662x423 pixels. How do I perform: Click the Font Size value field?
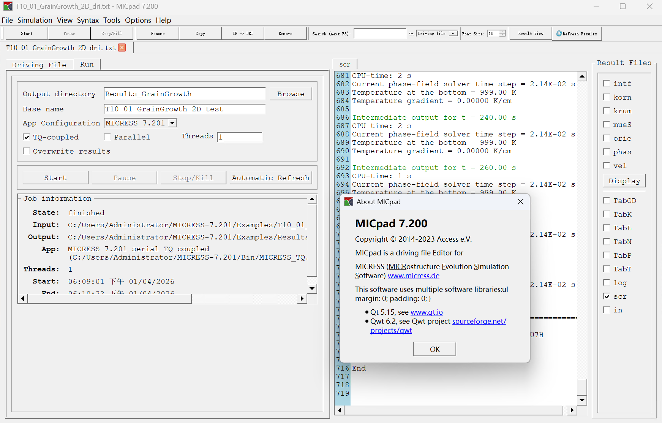[x=493, y=33]
